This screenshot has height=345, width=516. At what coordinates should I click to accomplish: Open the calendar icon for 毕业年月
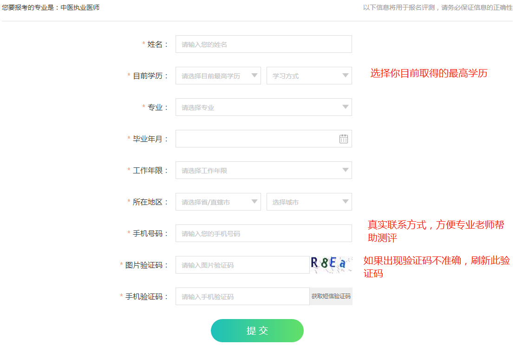coord(343,138)
